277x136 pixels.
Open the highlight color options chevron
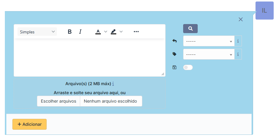[x=121, y=32]
